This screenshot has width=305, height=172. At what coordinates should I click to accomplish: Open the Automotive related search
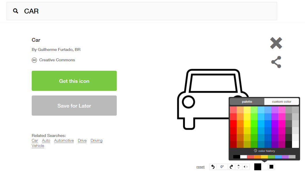pos(64,141)
